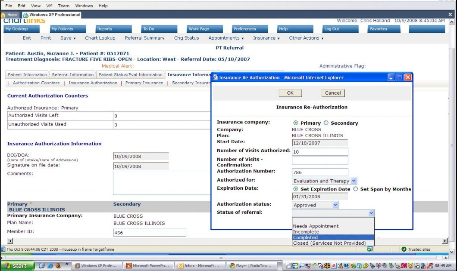Click inside the Comments text area

162,183
